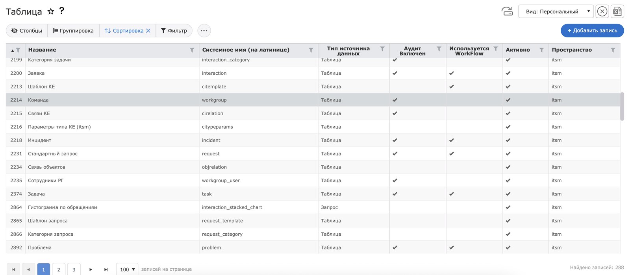This screenshot has width=630, height=275.
Task: Select page 1 in pagination
Action: [44, 269]
